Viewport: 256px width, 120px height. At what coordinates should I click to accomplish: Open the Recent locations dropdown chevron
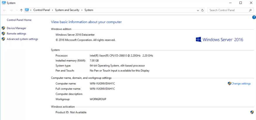pyautogui.click(x=16, y=10)
